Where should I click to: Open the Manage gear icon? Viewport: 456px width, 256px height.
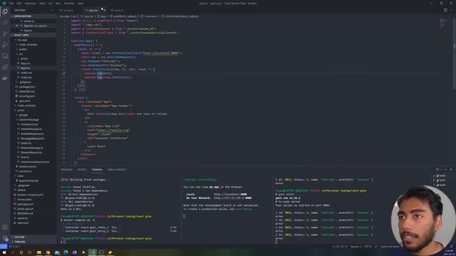[5, 239]
